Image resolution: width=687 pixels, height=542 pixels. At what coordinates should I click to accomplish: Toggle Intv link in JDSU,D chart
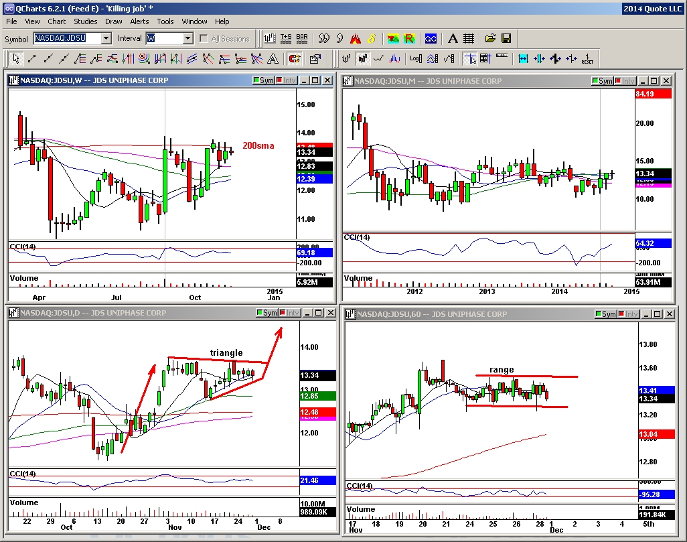pos(290,313)
